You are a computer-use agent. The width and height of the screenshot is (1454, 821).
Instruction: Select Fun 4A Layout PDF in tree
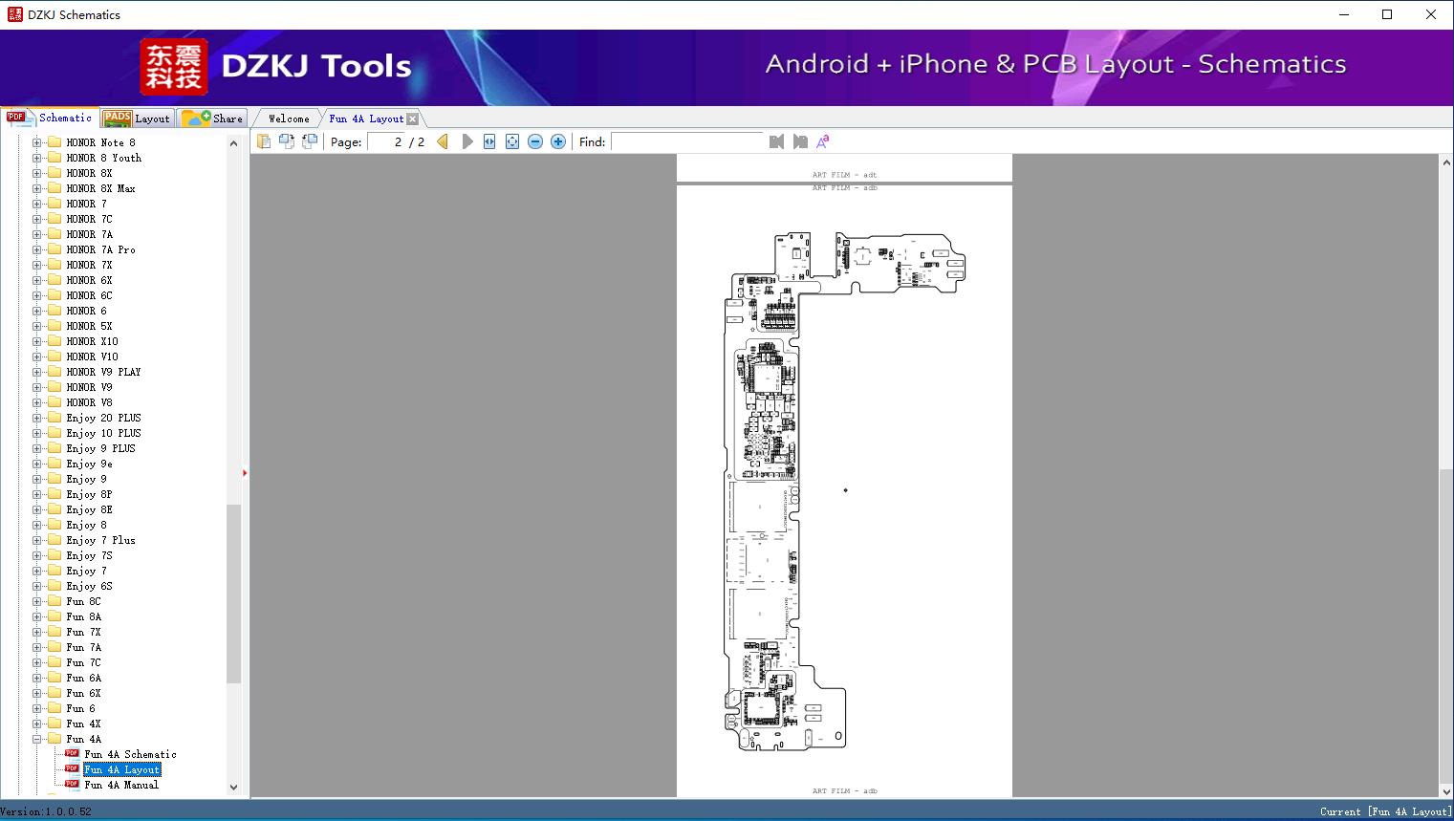[122, 769]
